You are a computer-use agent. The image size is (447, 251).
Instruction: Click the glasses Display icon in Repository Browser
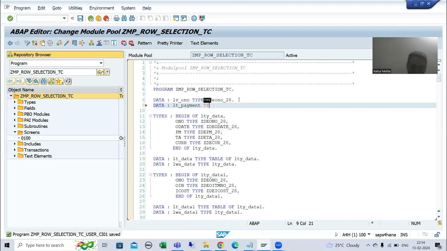pos(100,72)
